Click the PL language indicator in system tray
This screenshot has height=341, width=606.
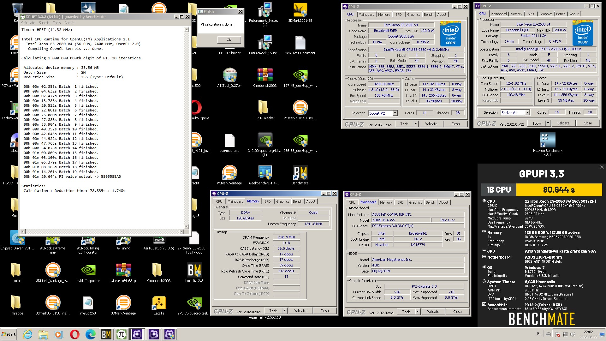click(x=539, y=334)
